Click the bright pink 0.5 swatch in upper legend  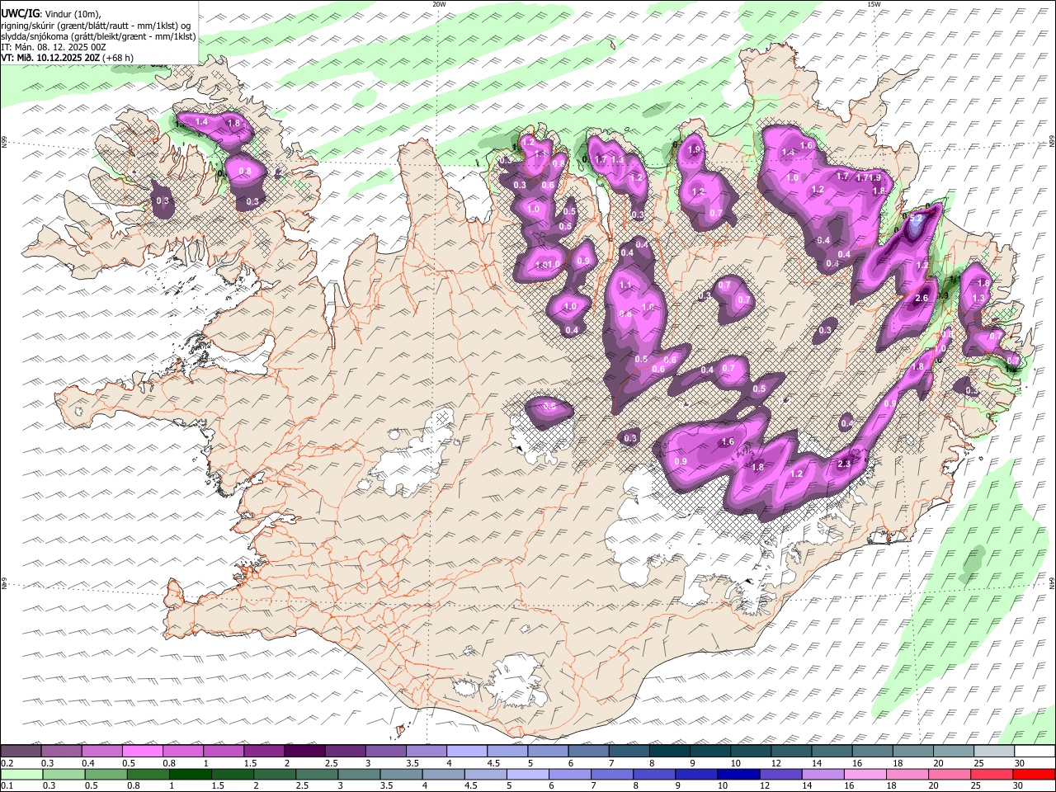[142, 752]
